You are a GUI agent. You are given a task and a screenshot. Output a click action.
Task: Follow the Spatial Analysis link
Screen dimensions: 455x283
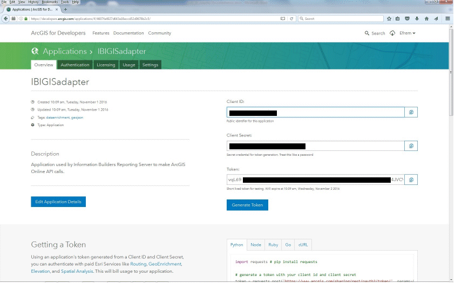click(77, 271)
